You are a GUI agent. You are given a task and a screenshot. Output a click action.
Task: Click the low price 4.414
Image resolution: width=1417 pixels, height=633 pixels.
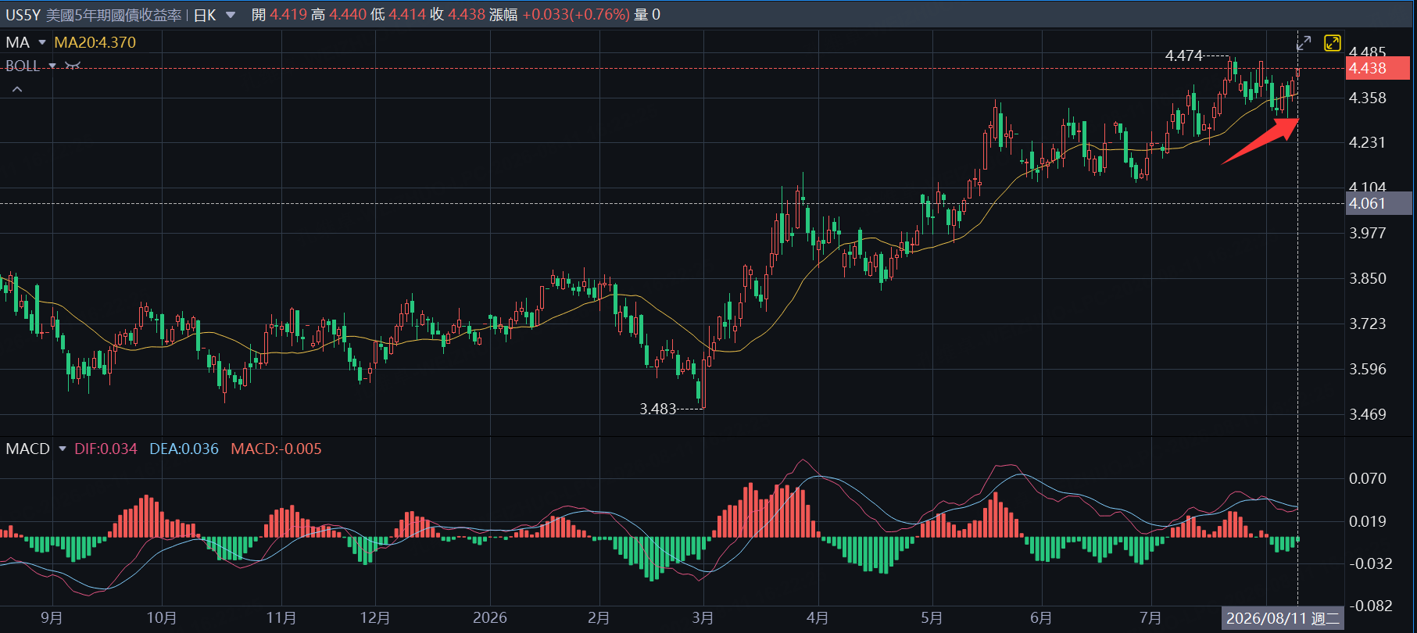tap(407, 15)
